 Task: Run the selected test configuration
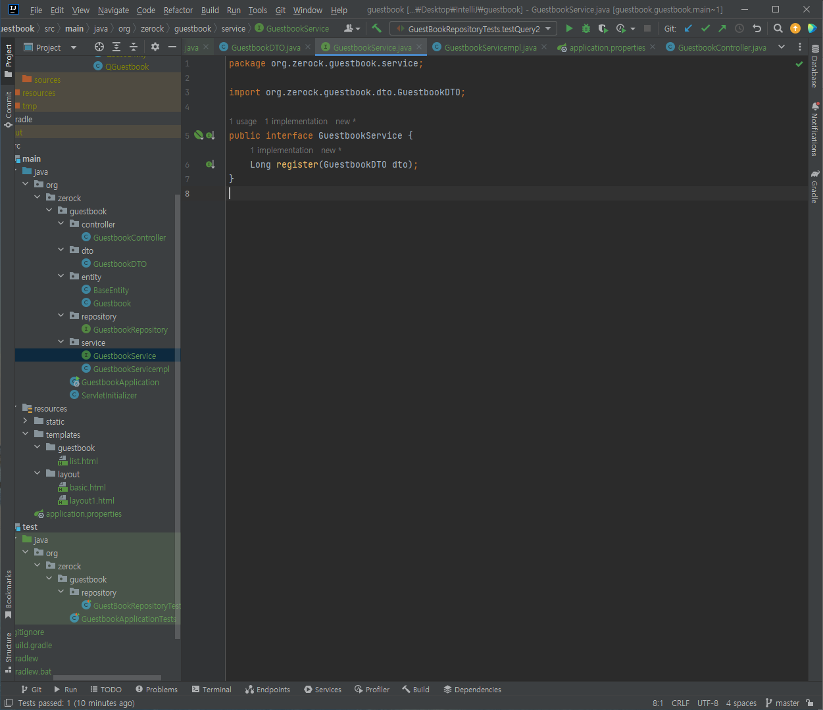coord(569,28)
